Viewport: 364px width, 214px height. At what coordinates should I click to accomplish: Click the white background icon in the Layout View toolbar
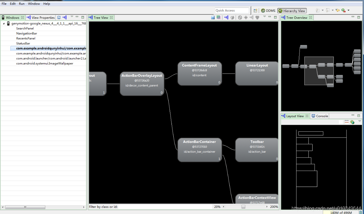click(341, 122)
